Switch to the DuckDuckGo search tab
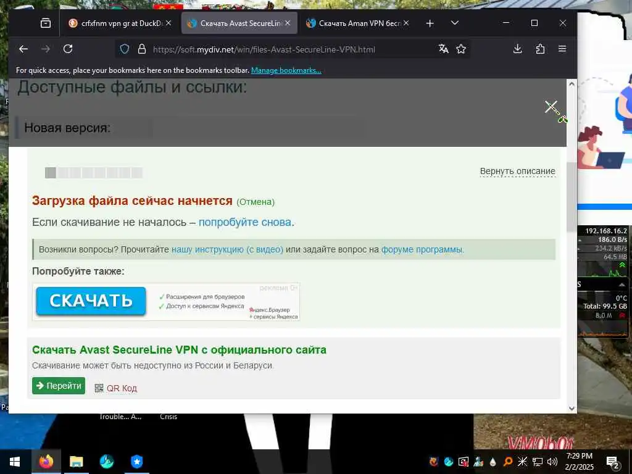The width and height of the screenshot is (632, 474). 120,23
